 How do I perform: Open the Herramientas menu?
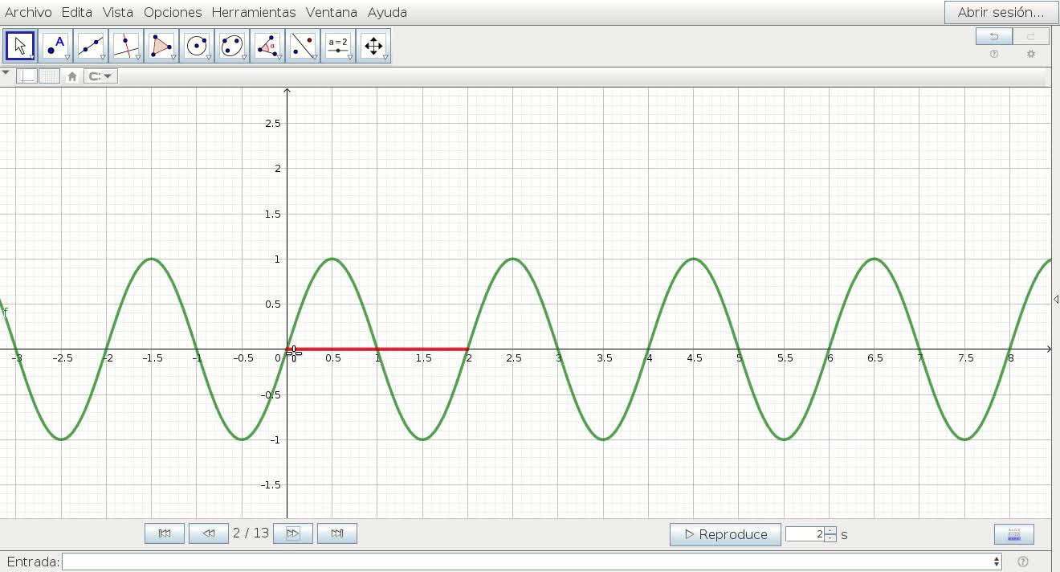(254, 12)
